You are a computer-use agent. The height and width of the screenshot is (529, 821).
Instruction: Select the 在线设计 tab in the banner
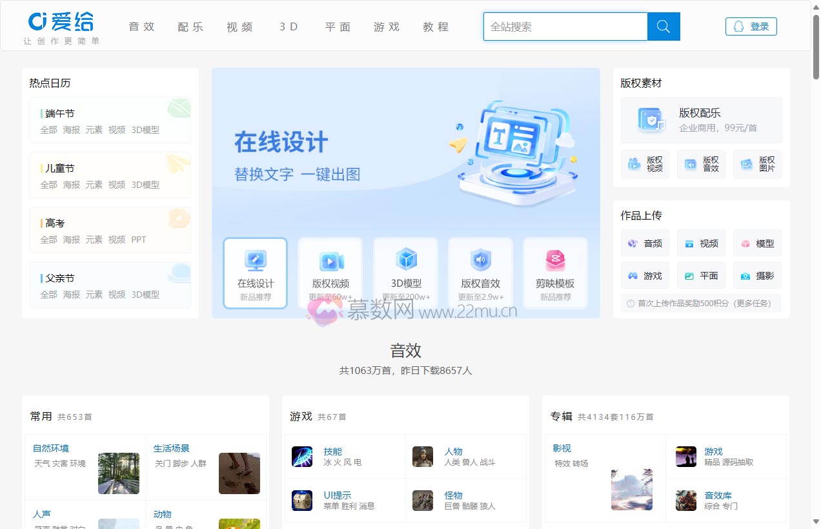(255, 273)
